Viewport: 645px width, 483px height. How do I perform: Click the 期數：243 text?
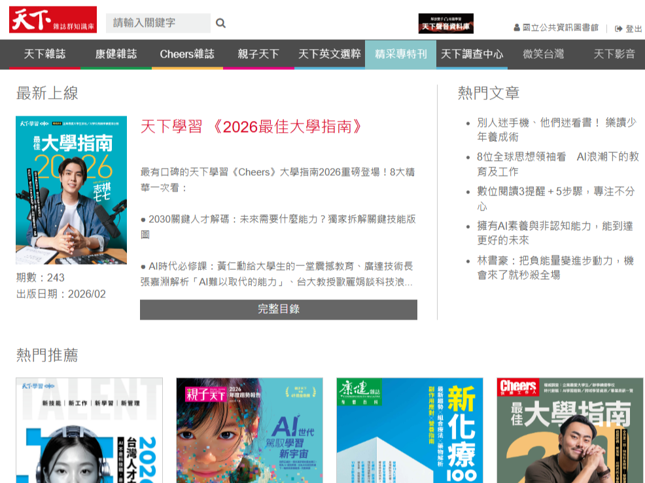pos(41,278)
